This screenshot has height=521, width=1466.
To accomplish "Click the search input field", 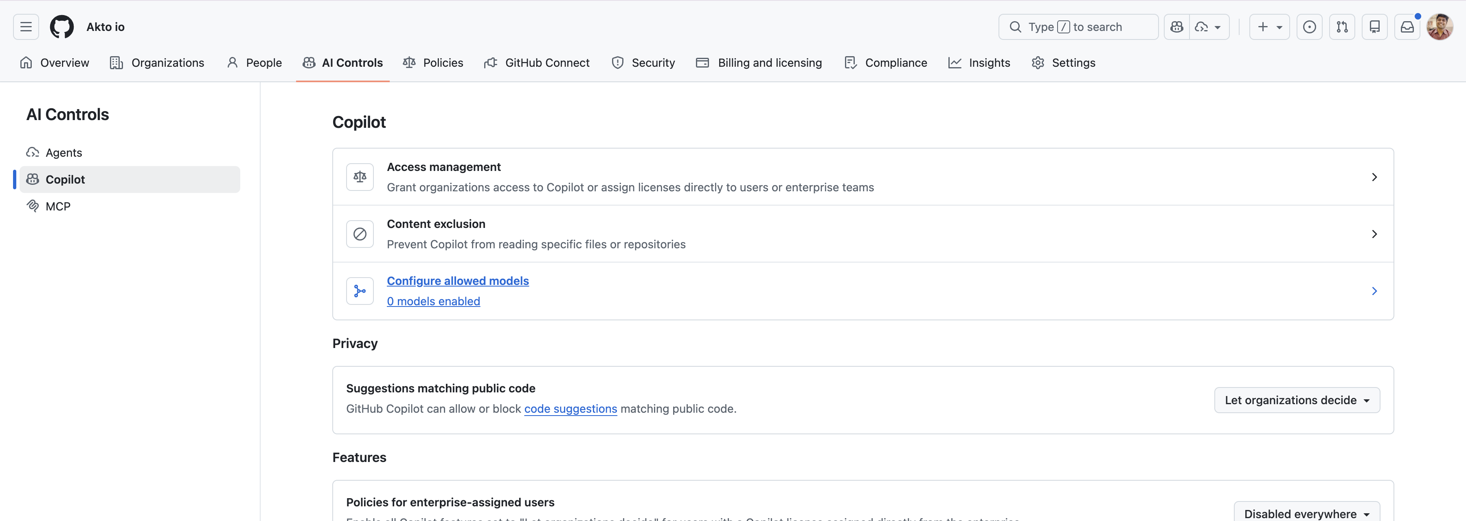I will (1078, 27).
